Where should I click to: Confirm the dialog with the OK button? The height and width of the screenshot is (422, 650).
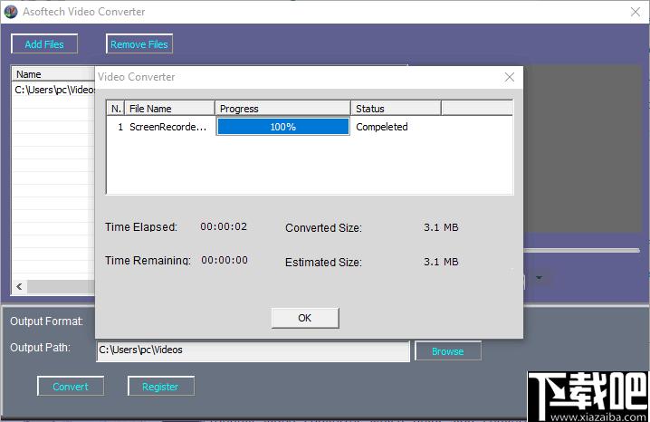tap(305, 318)
